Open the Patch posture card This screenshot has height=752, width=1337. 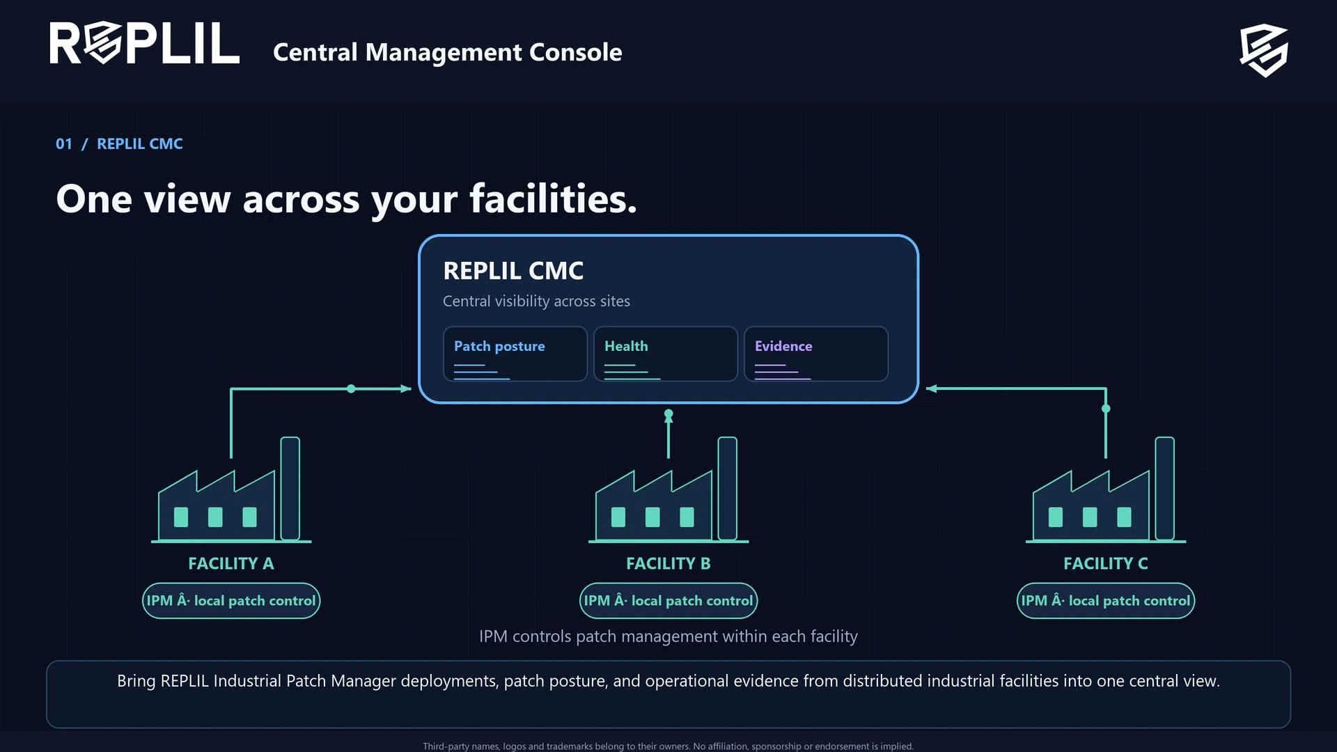515,354
